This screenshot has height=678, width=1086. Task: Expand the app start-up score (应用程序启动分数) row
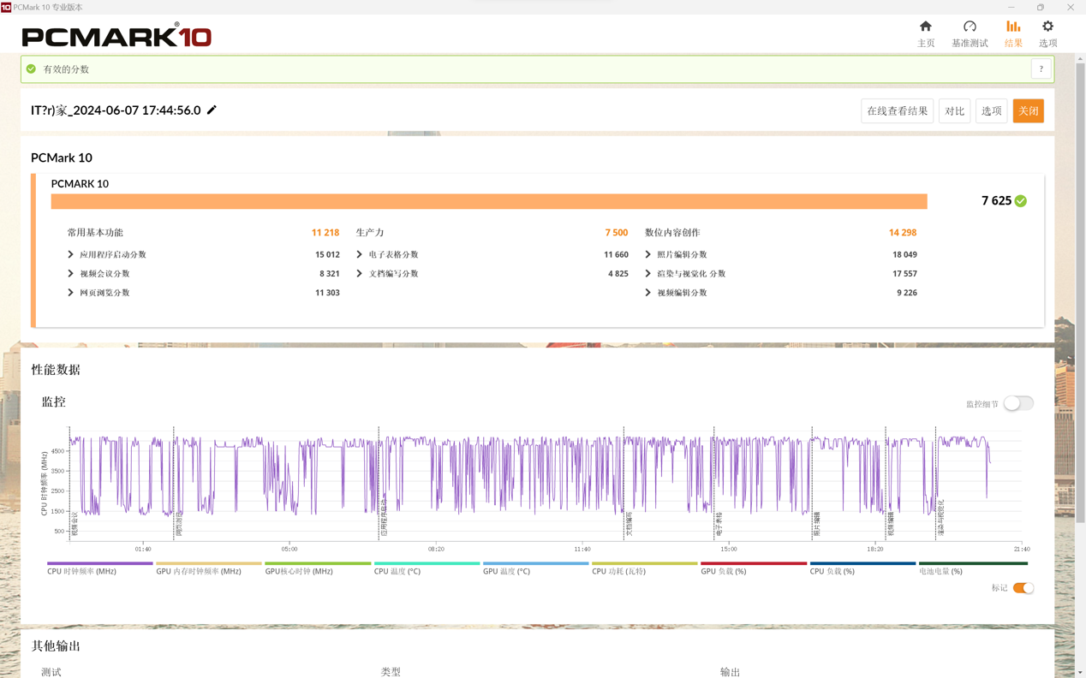point(71,255)
